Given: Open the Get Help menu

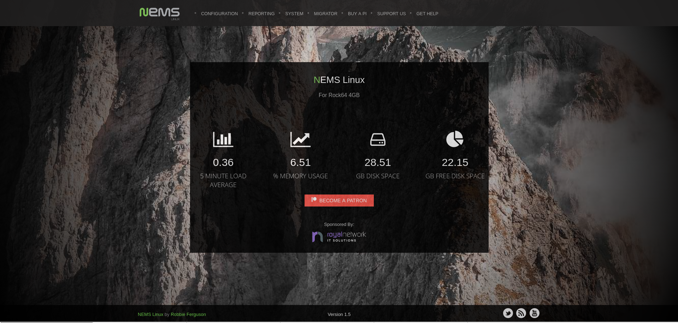Looking at the screenshot, I should (x=427, y=14).
